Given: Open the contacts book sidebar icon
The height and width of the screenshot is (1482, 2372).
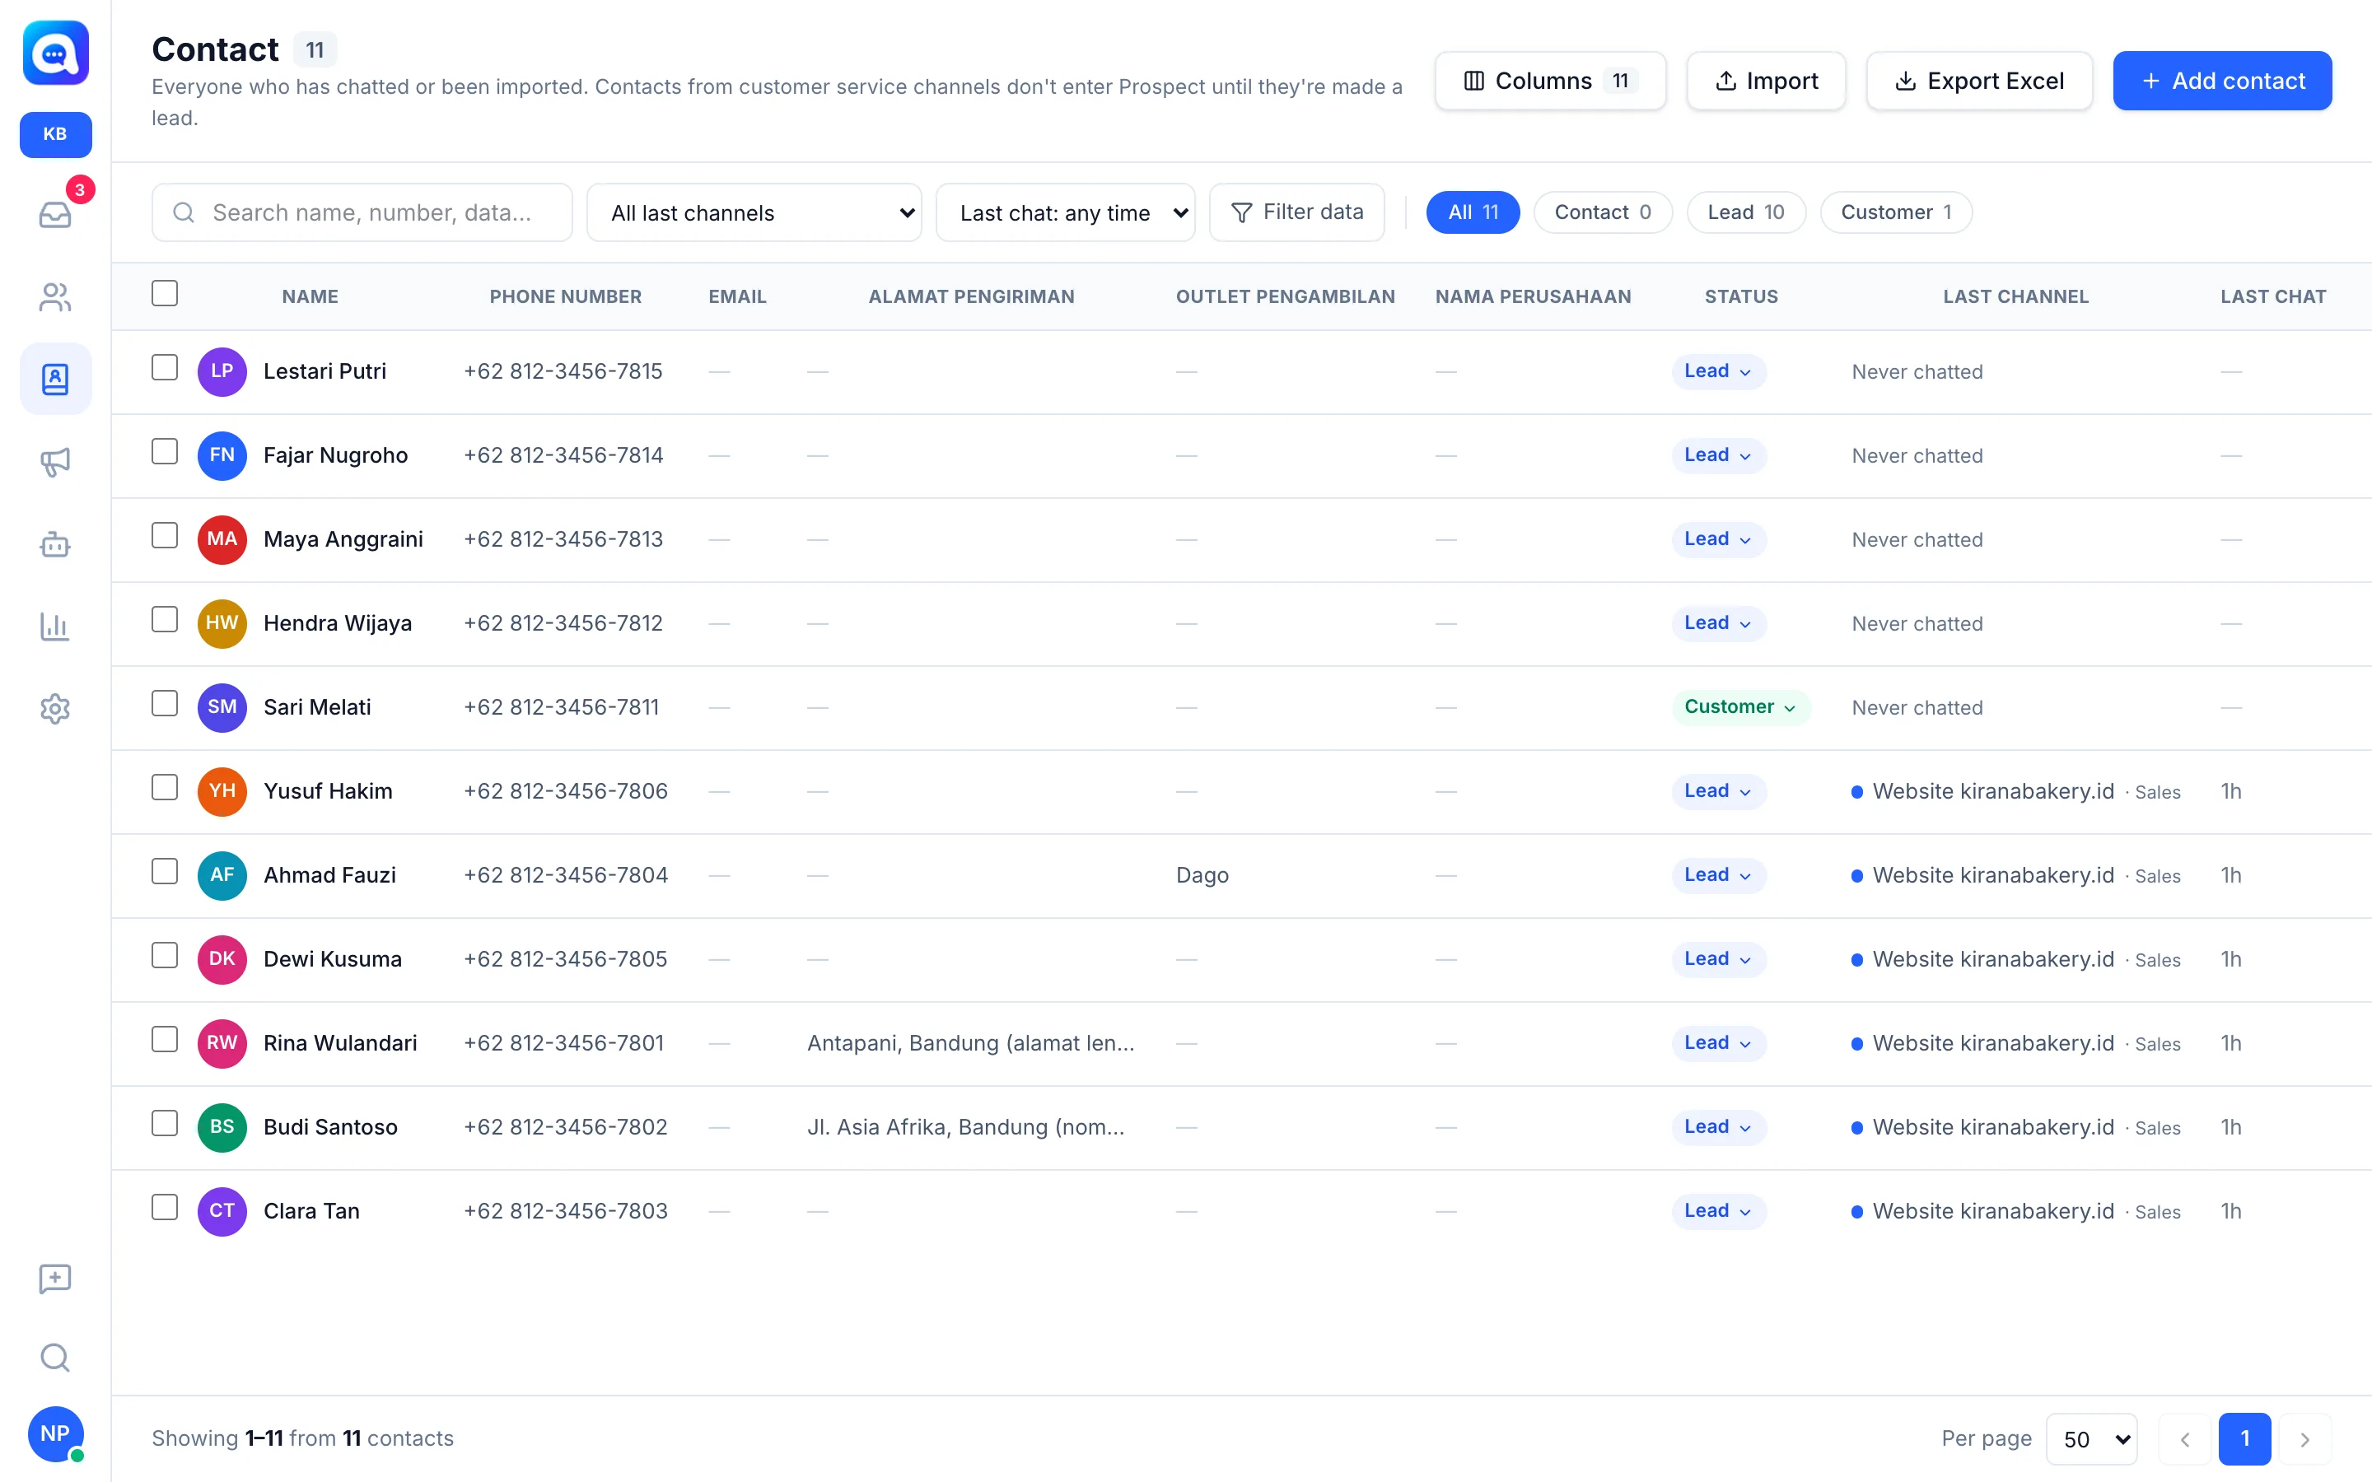Looking at the screenshot, I should click(56, 380).
